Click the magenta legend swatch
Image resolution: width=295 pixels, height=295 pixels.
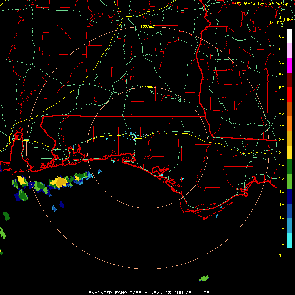[x=289, y=65]
